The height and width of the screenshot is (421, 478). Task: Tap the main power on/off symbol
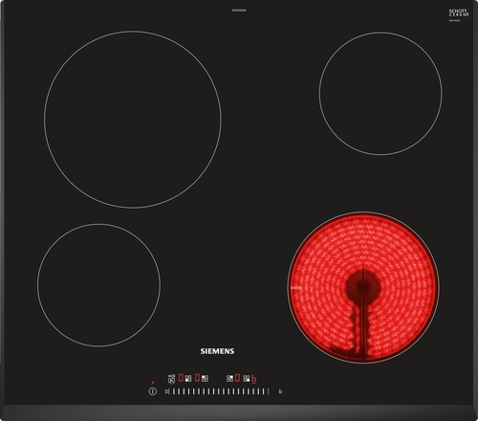(153, 391)
